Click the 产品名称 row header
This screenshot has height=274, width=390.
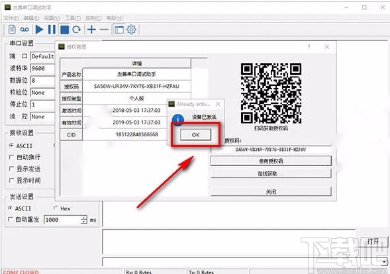[72, 74]
